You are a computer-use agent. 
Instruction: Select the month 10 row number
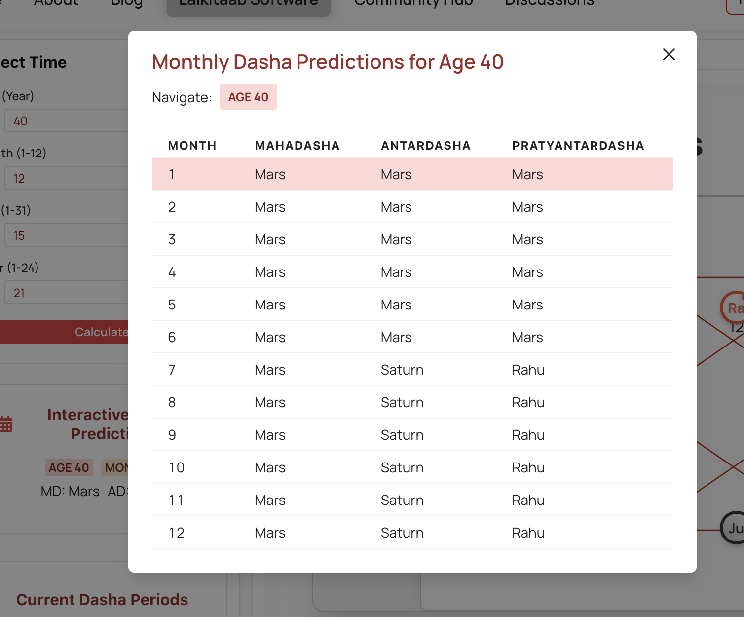176,467
